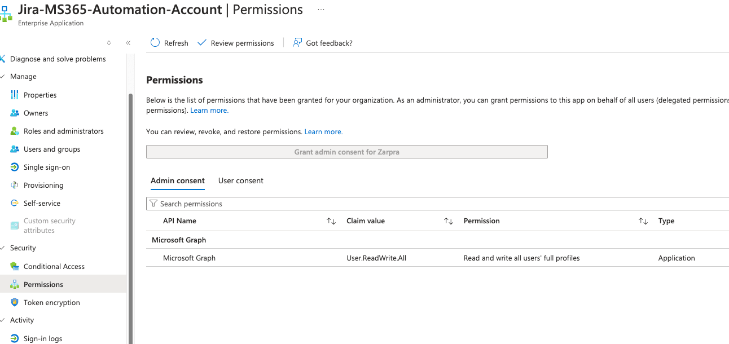Image resolution: width=729 pixels, height=344 pixels.
Task: Click the Type column header
Action: coord(666,221)
